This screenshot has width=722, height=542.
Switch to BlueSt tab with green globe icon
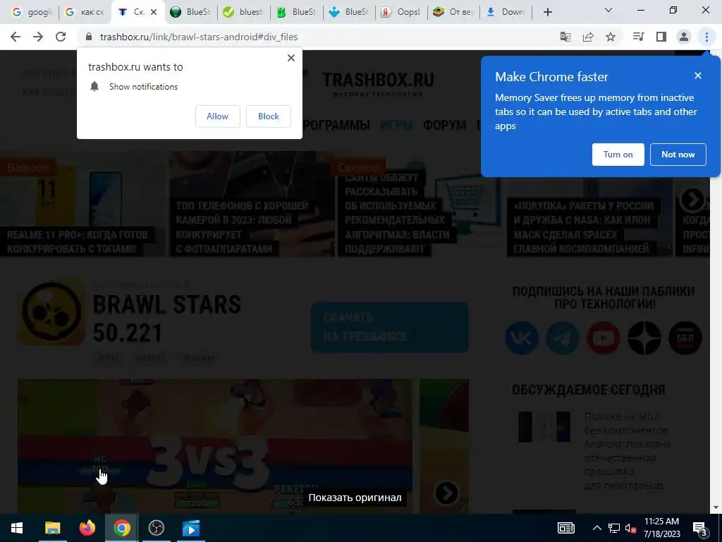190,12
